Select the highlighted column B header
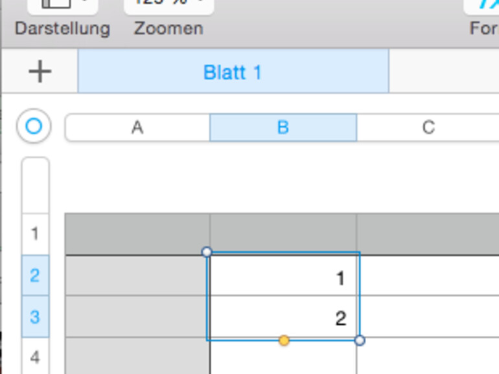The image size is (499, 374). pos(283,127)
